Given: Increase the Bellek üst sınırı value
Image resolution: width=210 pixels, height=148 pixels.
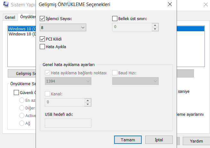Looking at the screenshot, I should coord(155,26).
